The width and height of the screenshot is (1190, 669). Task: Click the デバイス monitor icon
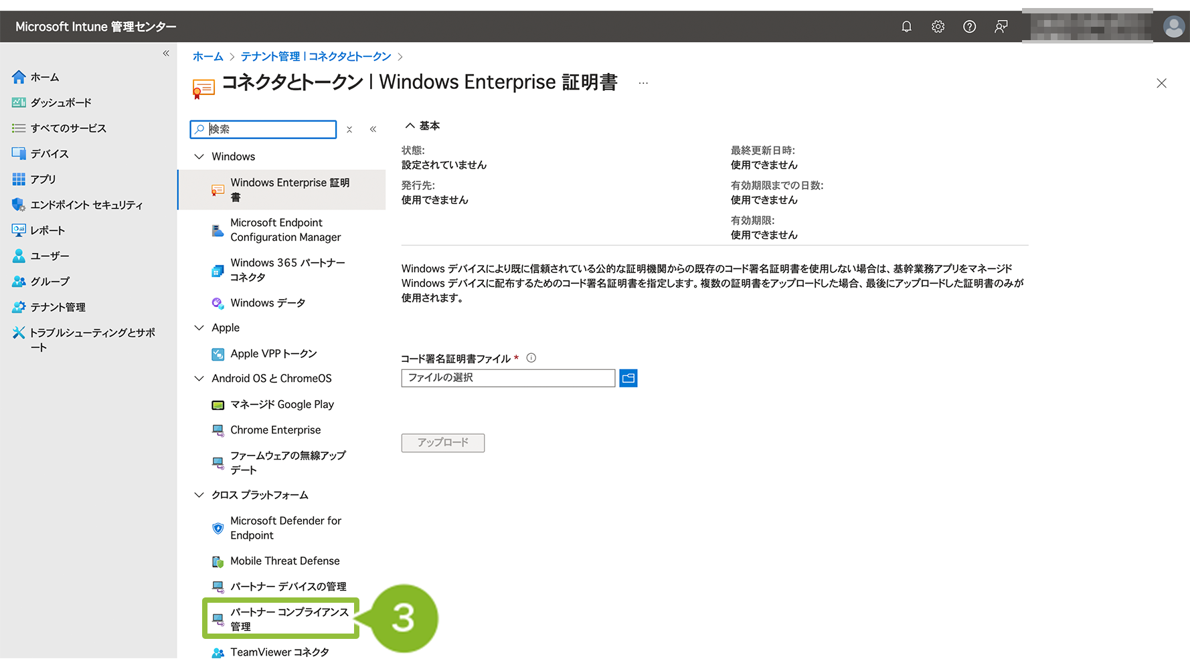coord(19,153)
